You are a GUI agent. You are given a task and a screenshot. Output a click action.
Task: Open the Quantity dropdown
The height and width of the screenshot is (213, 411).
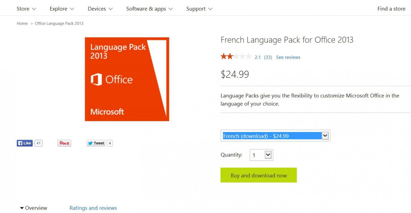(x=261, y=155)
